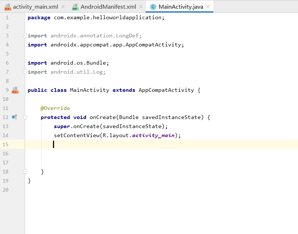This screenshot has width=298, height=234.
Task: Open related XML file gutter icon on line 9
Action: click(x=15, y=90)
